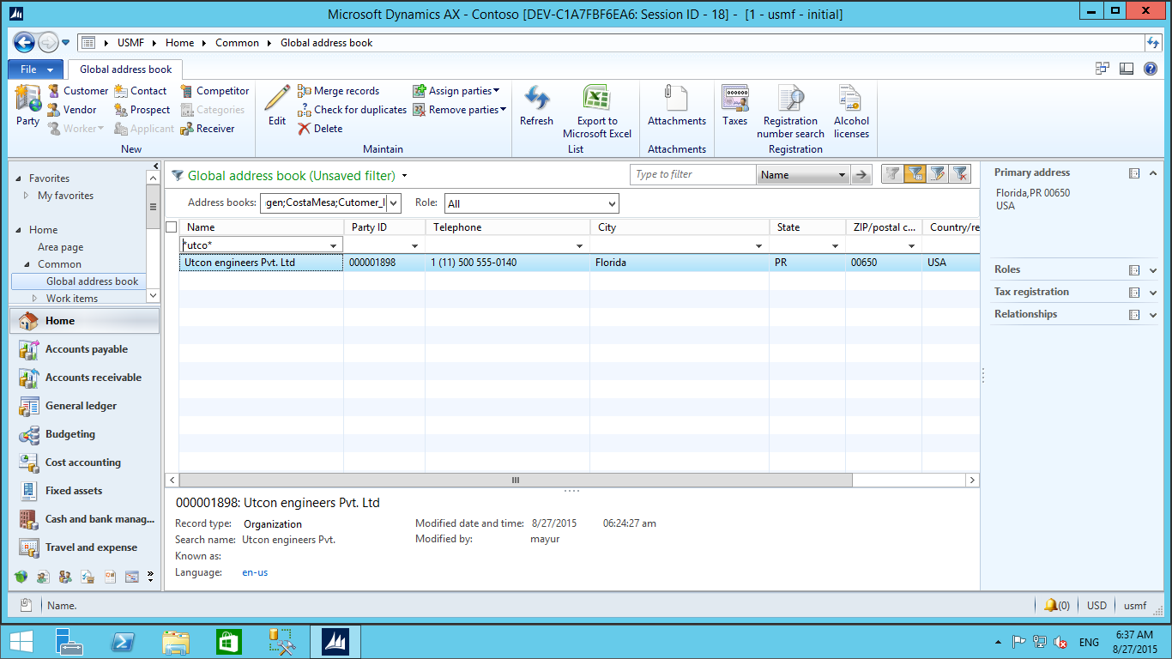Create new Customer party
The image size is (1172, 659).
coord(77,91)
